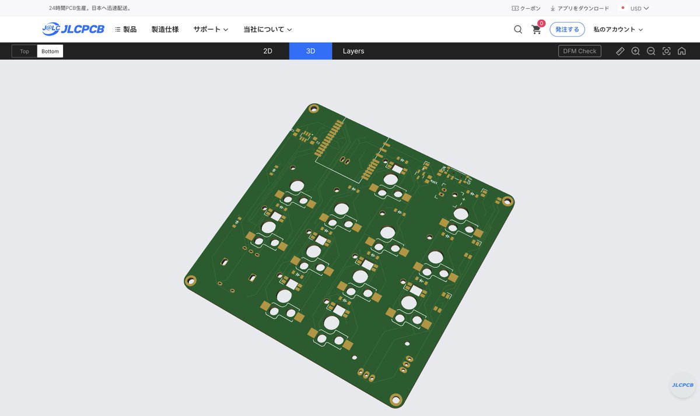The height and width of the screenshot is (416, 700).
Task: Click the coupon ticket icon
Action: 515,8
